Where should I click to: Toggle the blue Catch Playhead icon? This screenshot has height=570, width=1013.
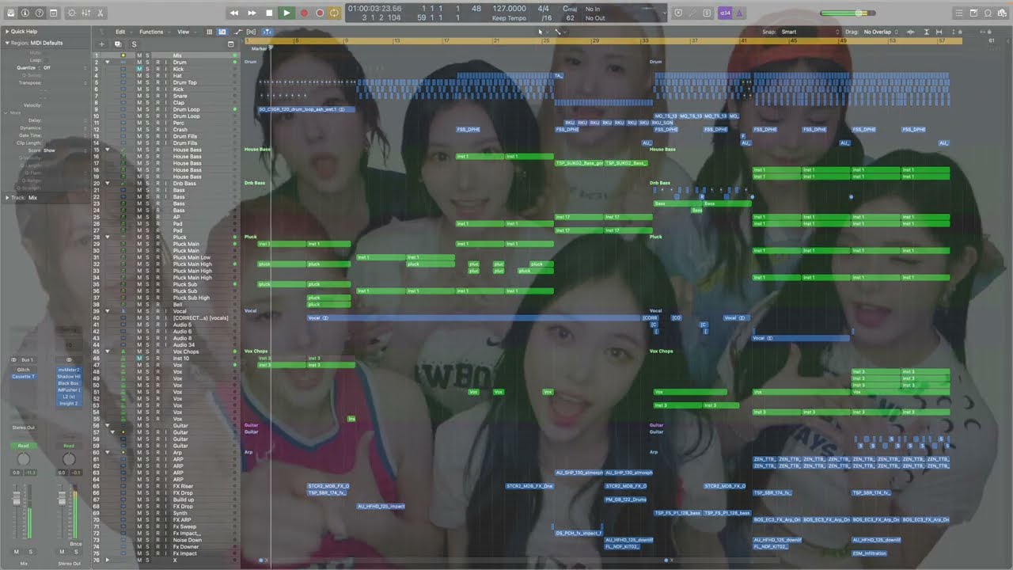[x=267, y=32]
